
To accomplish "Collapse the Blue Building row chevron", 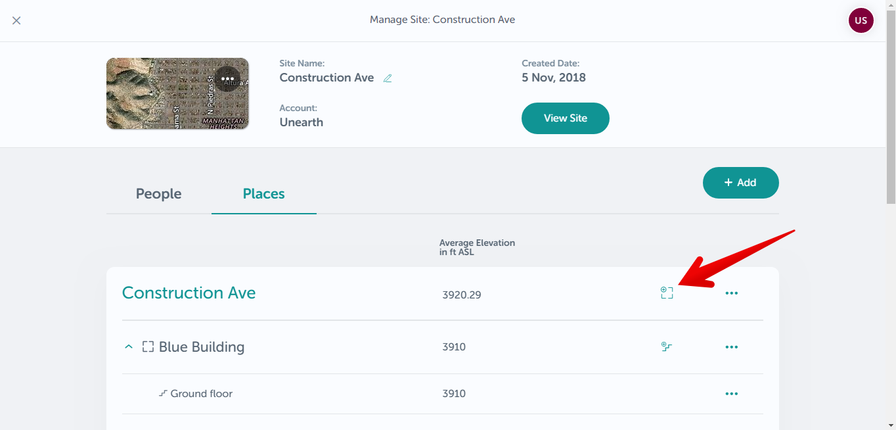I will point(129,347).
